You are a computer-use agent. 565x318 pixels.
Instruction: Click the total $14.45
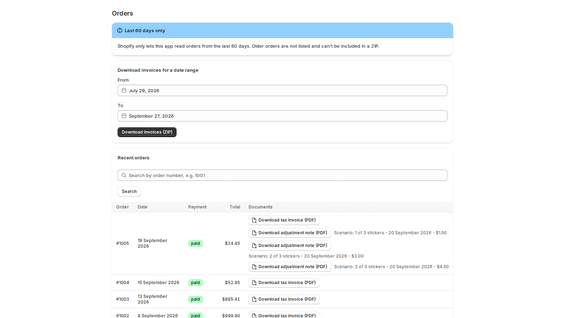click(232, 243)
